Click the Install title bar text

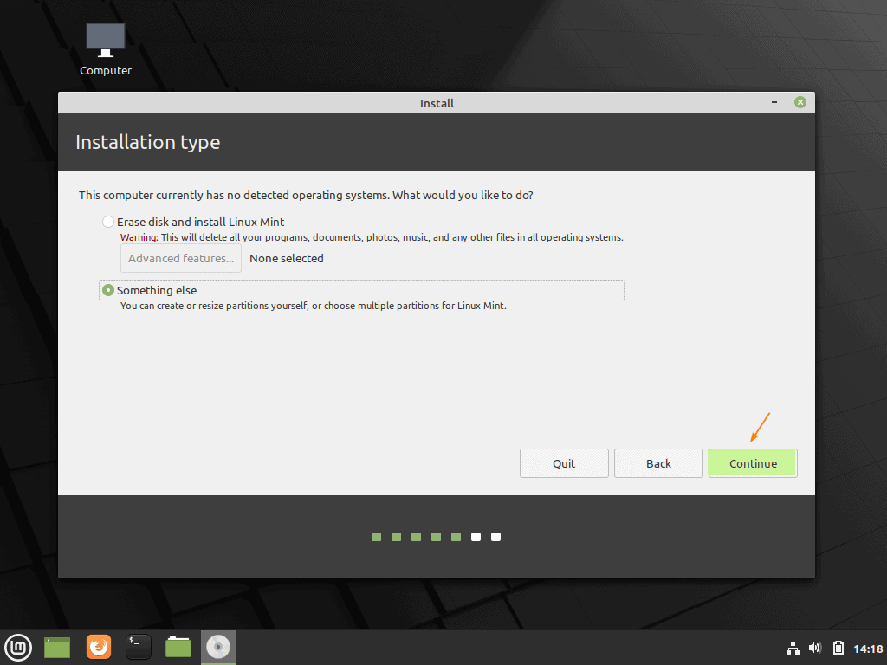point(437,103)
